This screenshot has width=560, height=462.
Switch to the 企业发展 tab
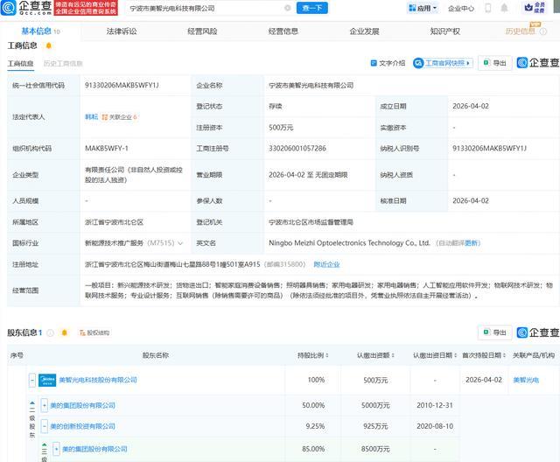(364, 31)
